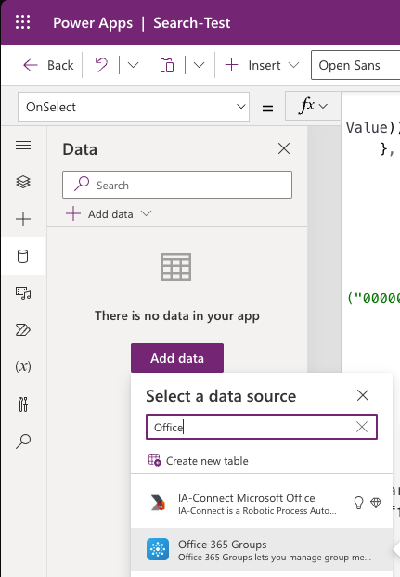The height and width of the screenshot is (577, 400).
Task: Click the premium diamond icon on IA-Connect row
Action: pyautogui.click(x=376, y=503)
